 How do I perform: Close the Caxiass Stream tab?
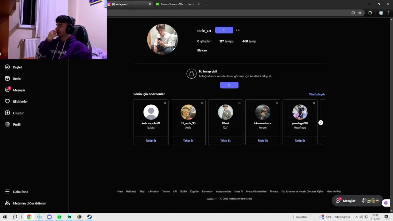pyautogui.click(x=199, y=4)
